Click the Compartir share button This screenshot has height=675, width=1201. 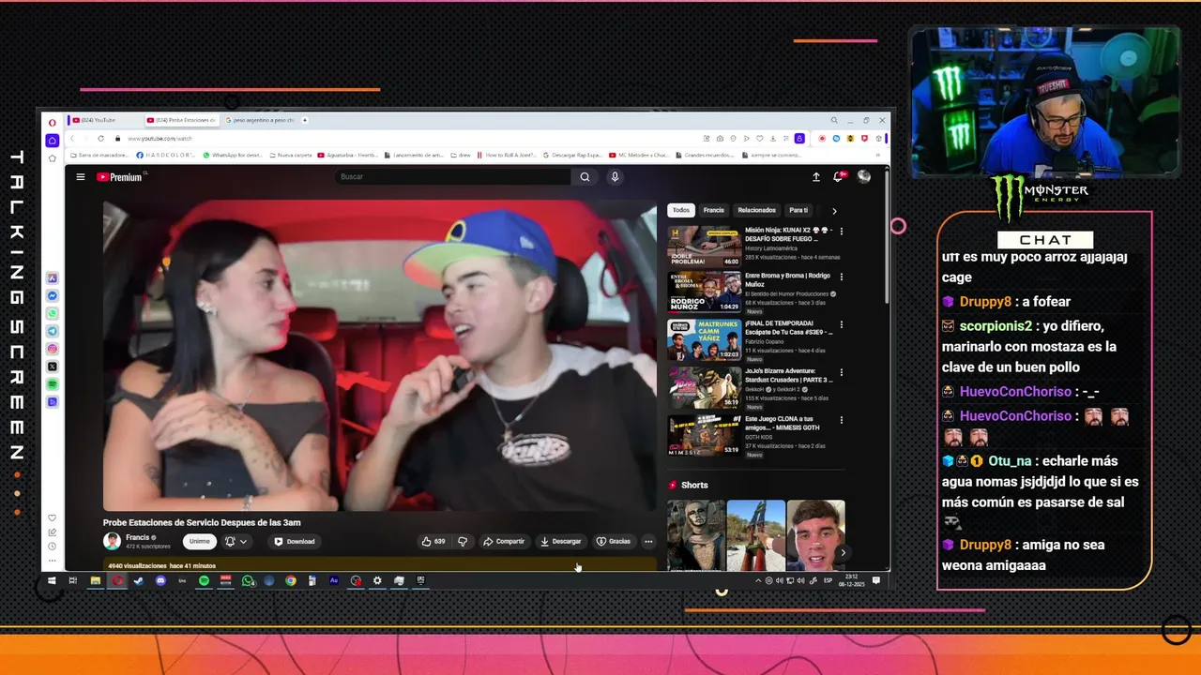(x=504, y=541)
